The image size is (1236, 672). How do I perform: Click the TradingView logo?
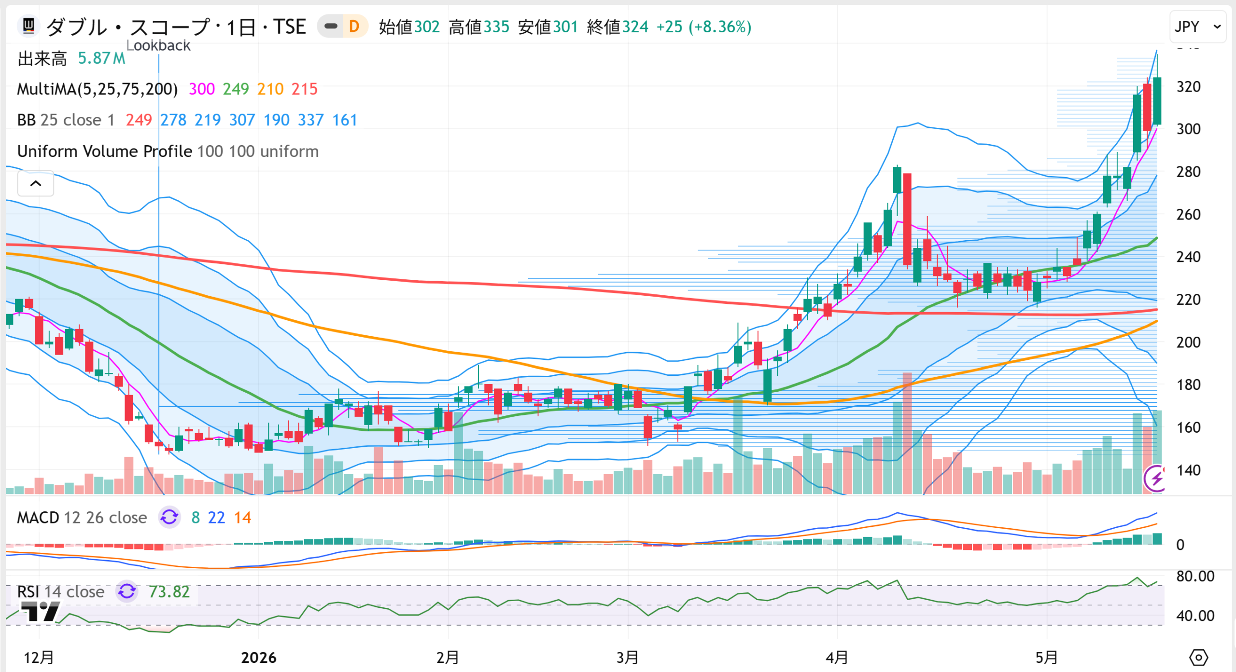click(x=41, y=611)
